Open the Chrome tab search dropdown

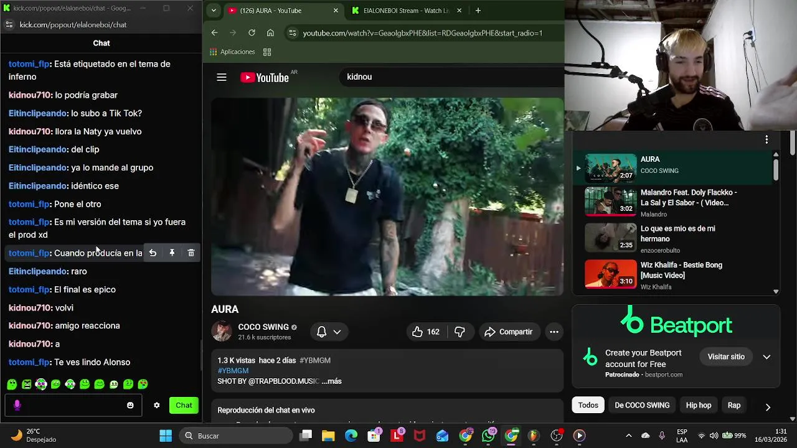click(214, 11)
